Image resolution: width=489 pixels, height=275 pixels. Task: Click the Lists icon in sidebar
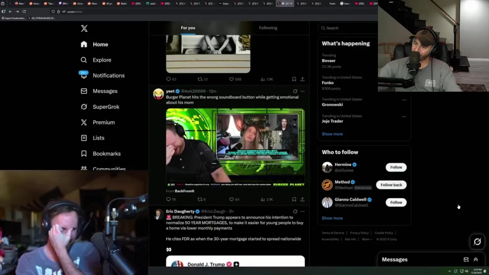[x=84, y=138]
